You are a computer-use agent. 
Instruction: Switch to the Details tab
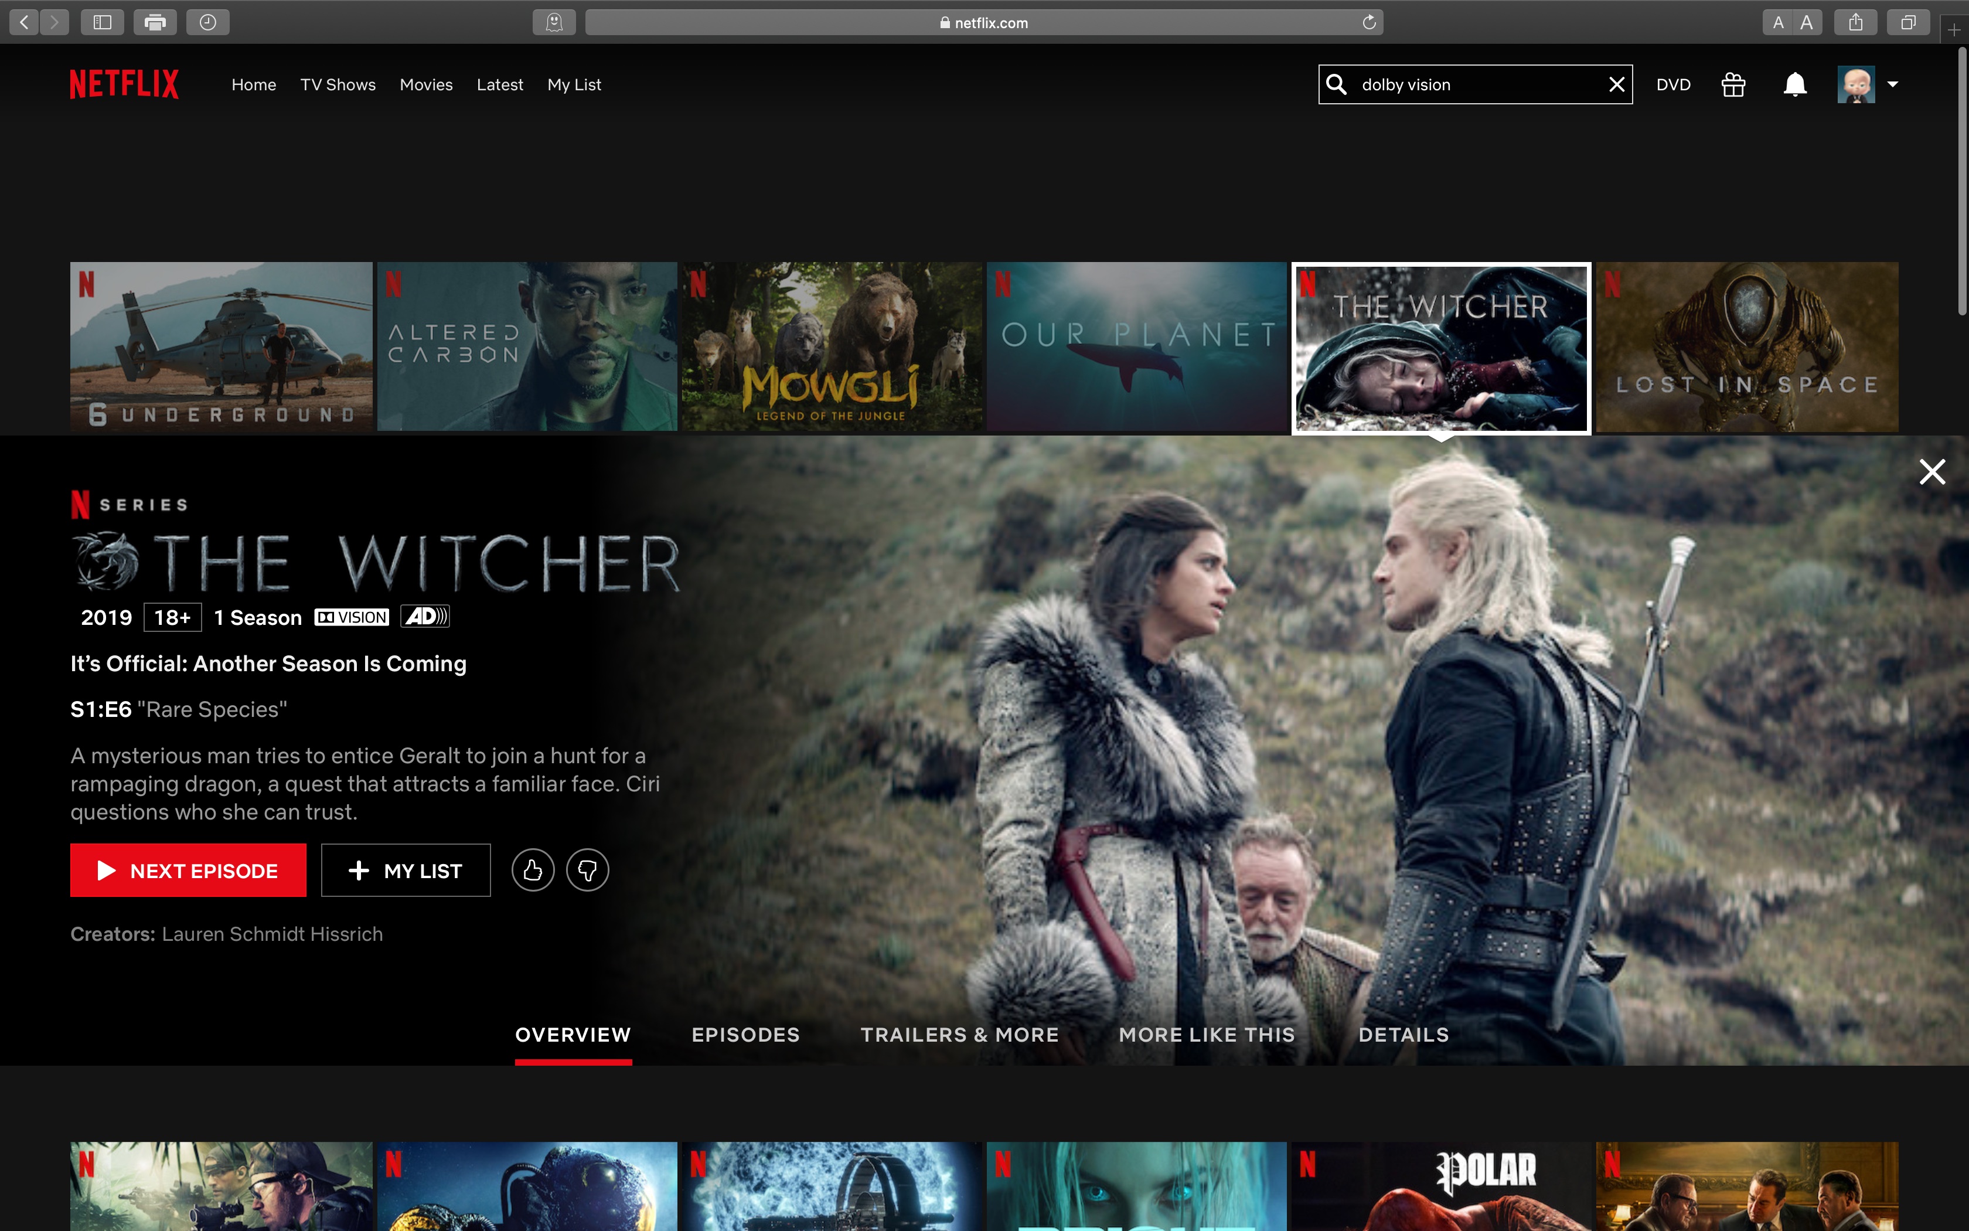tap(1403, 1035)
